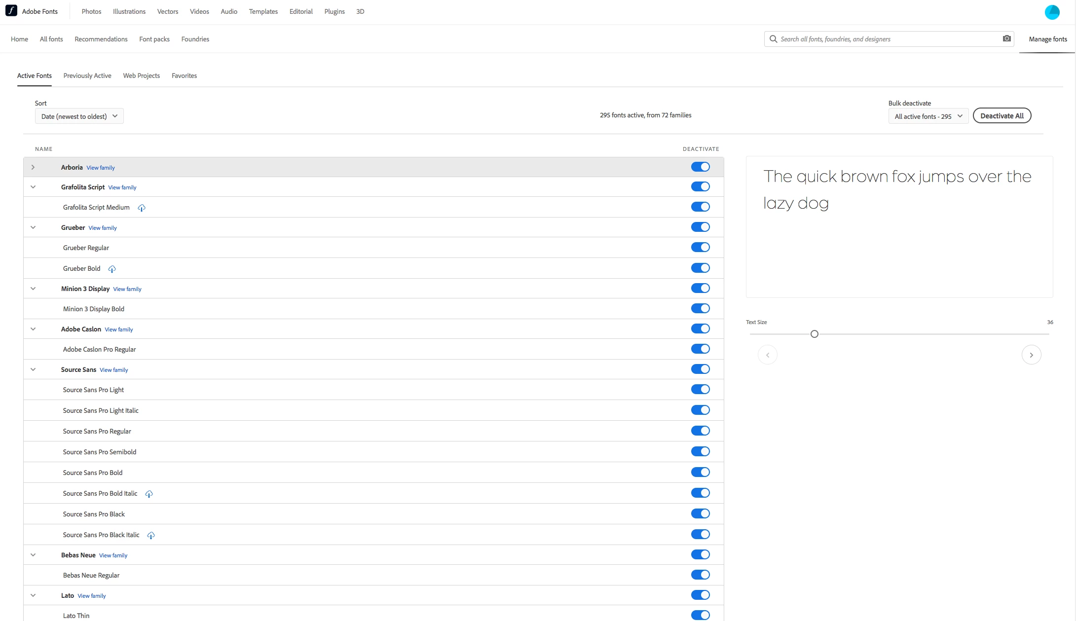Go to next preview with right arrow
1076x621 pixels.
coord(1031,355)
